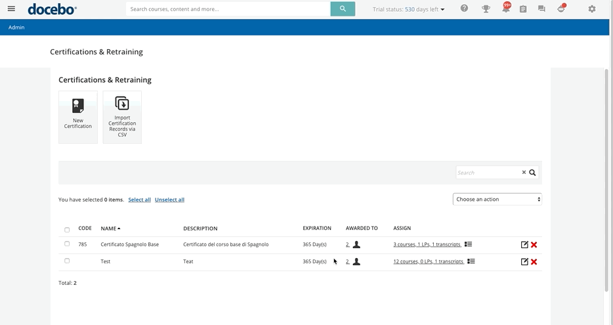This screenshot has width=613, height=325.
Task: Open the notifications bell icon
Action: click(x=506, y=9)
